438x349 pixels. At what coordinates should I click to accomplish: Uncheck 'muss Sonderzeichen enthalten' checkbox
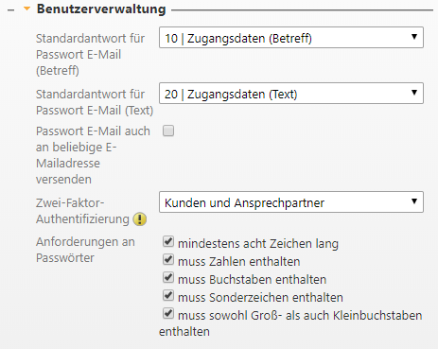168,295
